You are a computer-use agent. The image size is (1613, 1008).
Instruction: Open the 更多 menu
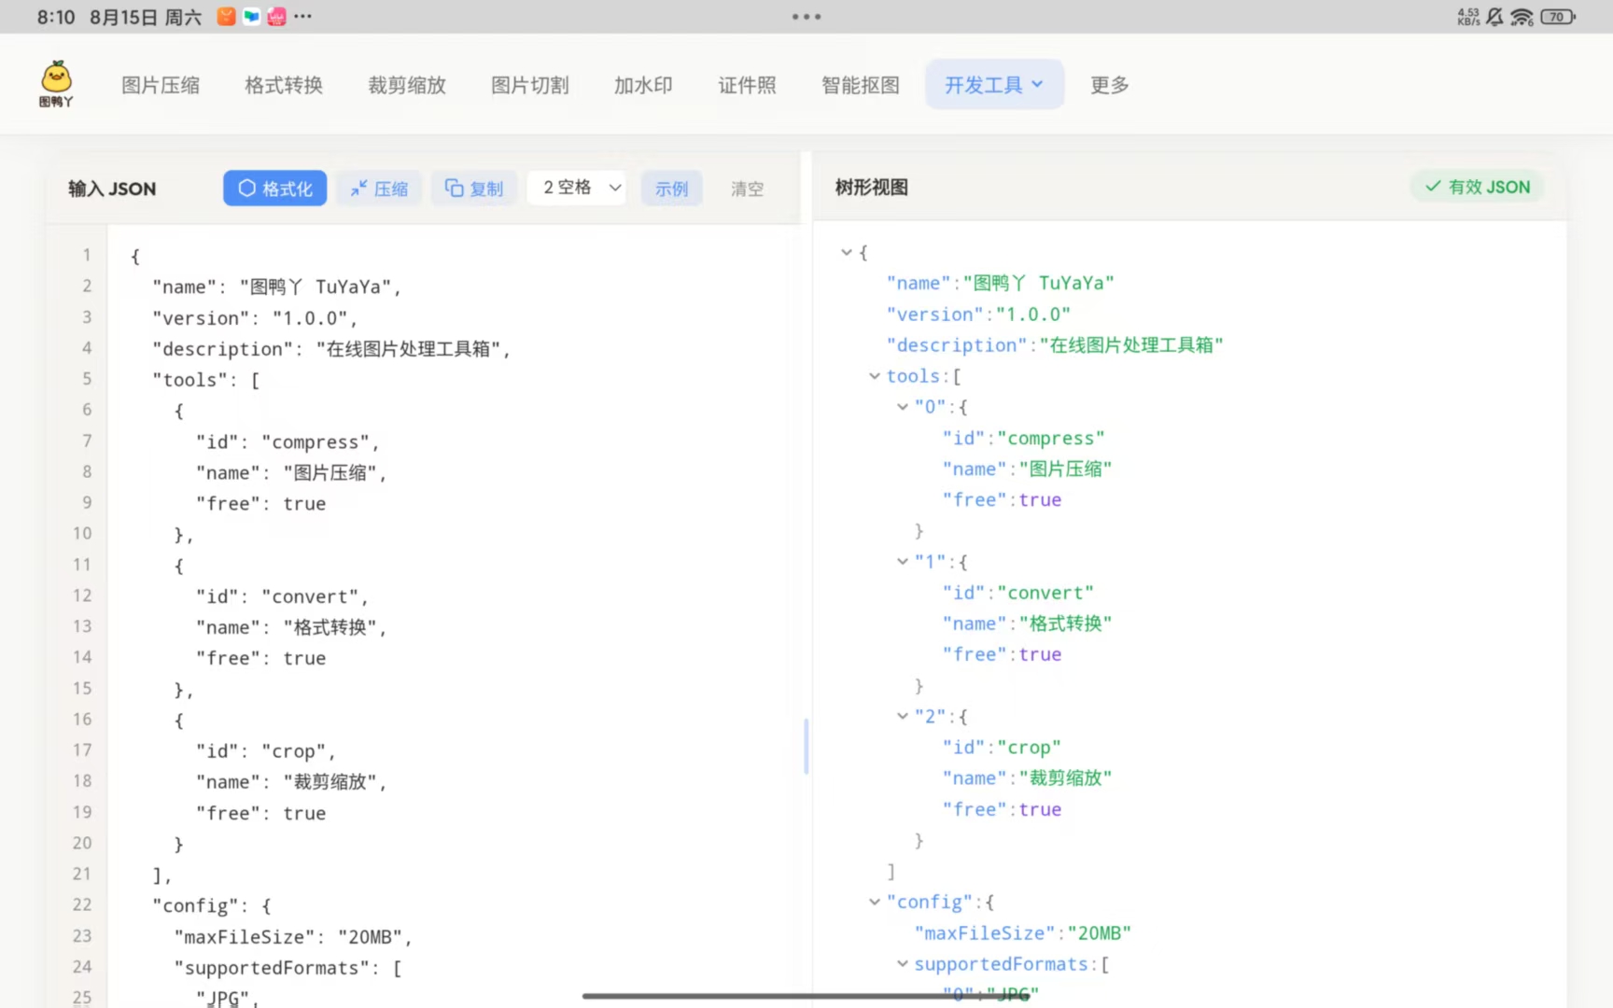(1110, 85)
